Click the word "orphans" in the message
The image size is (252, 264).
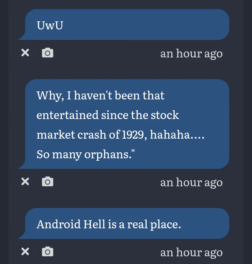tap(106, 155)
